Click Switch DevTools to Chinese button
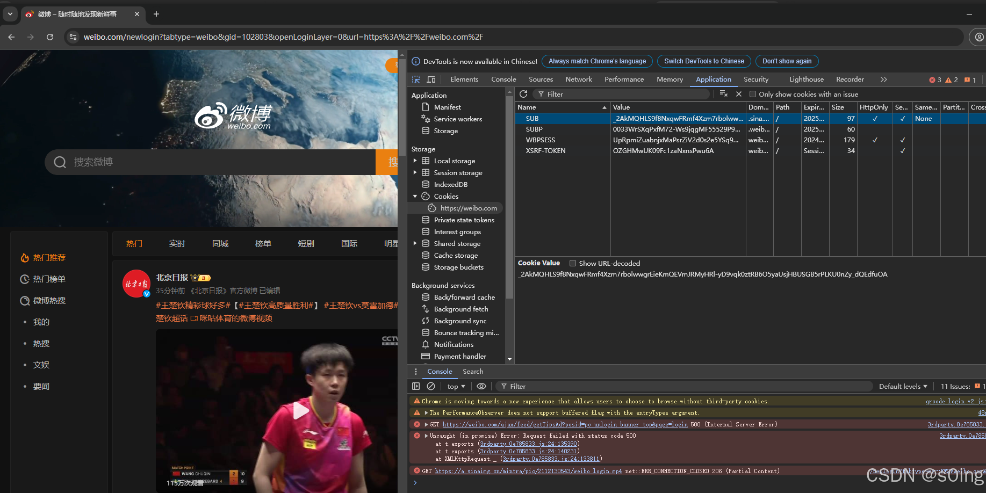Screen dimensions: 986x493 [x=704, y=61]
